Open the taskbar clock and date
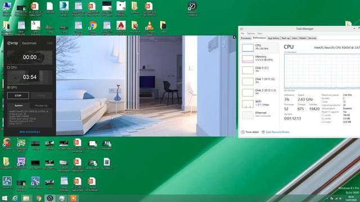The image size is (360, 202). point(351,199)
